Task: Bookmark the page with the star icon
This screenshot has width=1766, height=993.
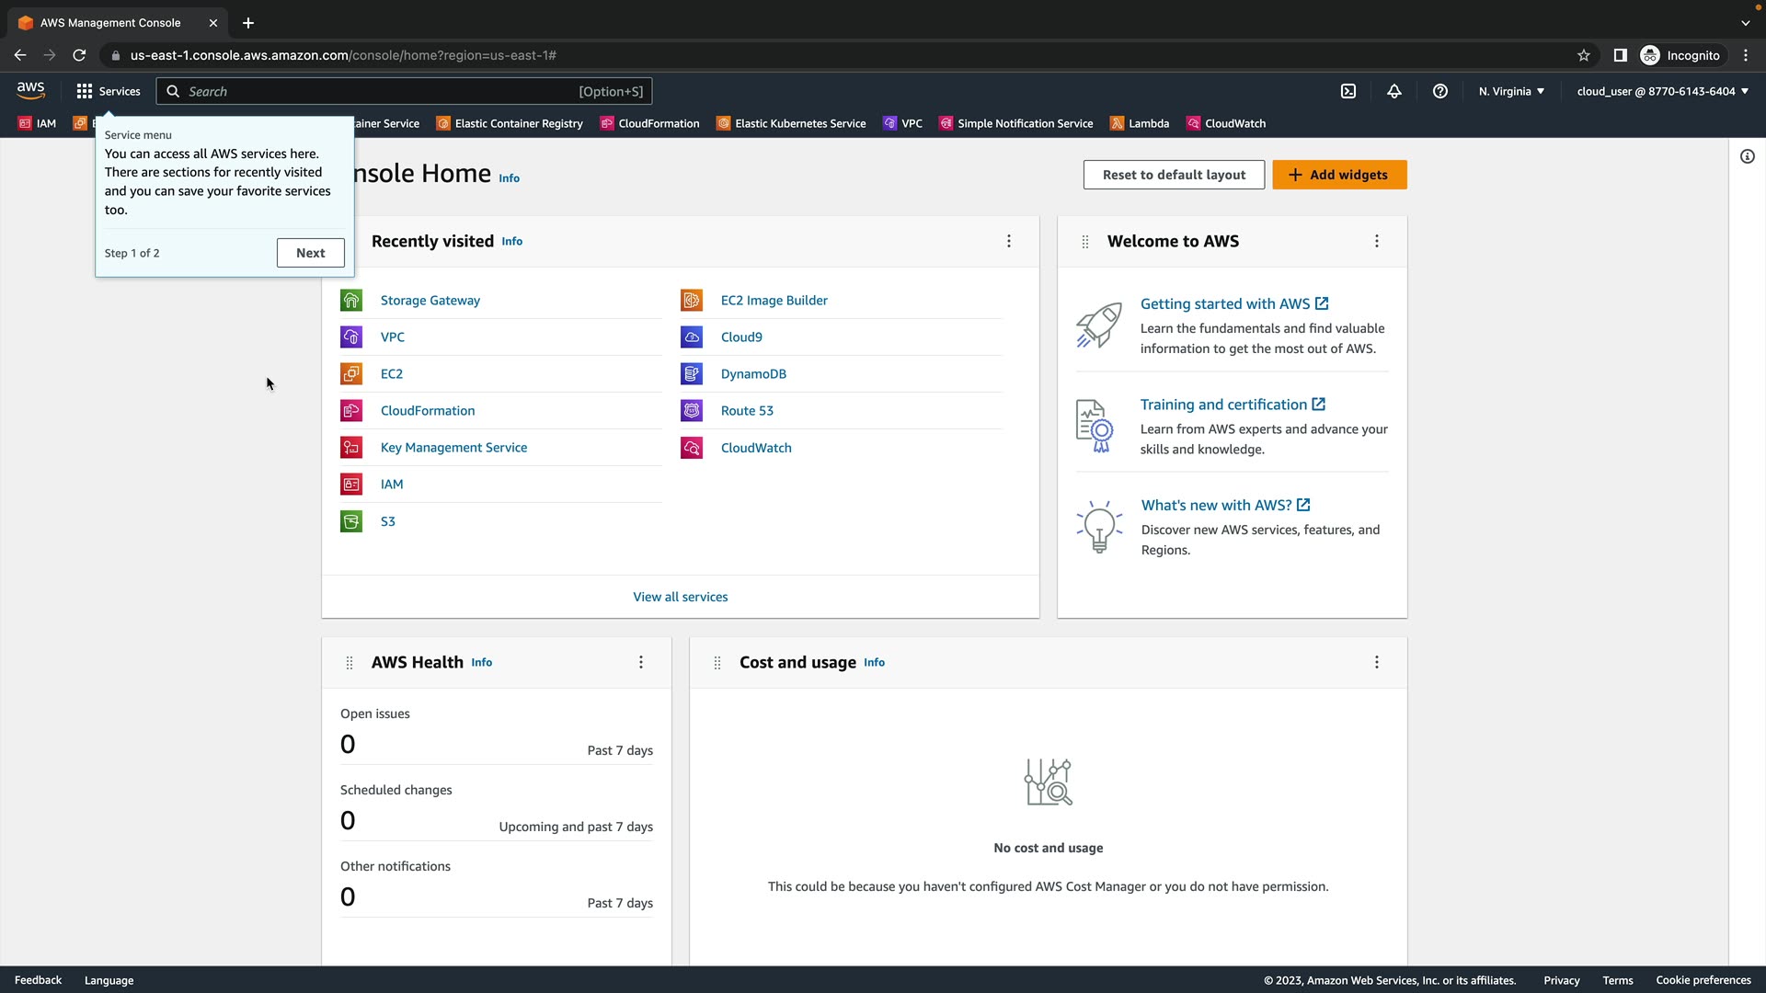Action: pyautogui.click(x=1584, y=55)
